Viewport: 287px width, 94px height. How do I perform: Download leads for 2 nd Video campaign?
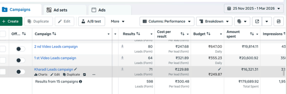pyautogui.click(x=122, y=46)
